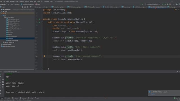
Task: Switch to ForLoopExample.java editor tab
Action: click(x=58, y=7)
